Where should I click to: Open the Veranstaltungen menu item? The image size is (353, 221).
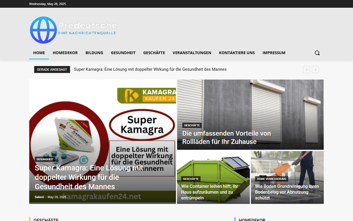pos(192,53)
